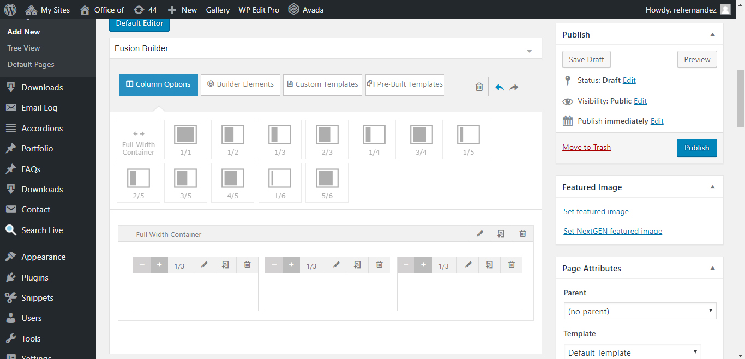This screenshot has width=745, height=359.
Task: Click the builder toolbar trash icon
Action: (479, 87)
